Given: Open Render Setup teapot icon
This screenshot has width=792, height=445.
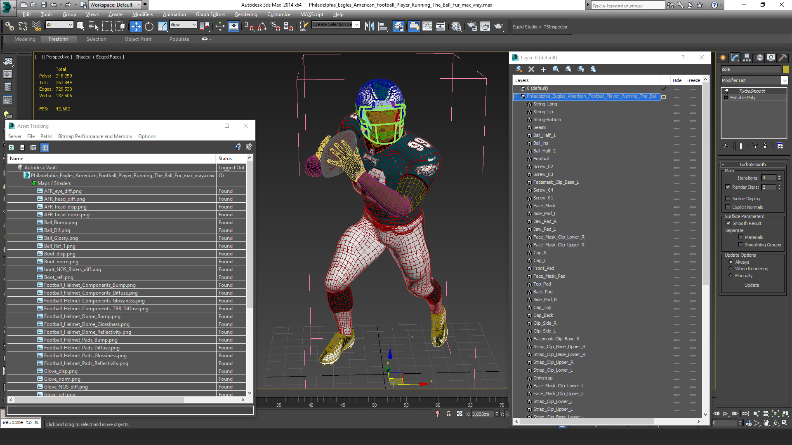Looking at the screenshot, I should pos(471,27).
